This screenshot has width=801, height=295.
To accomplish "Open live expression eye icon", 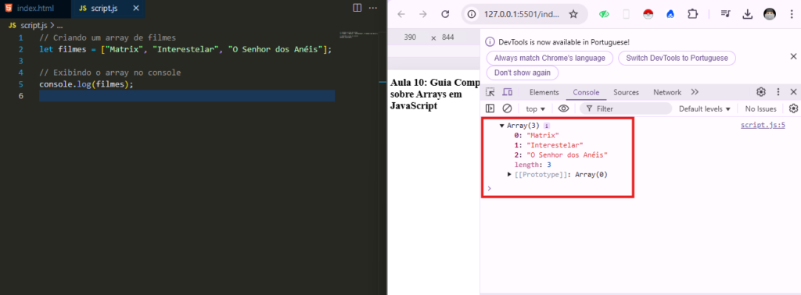I will 563,108.
